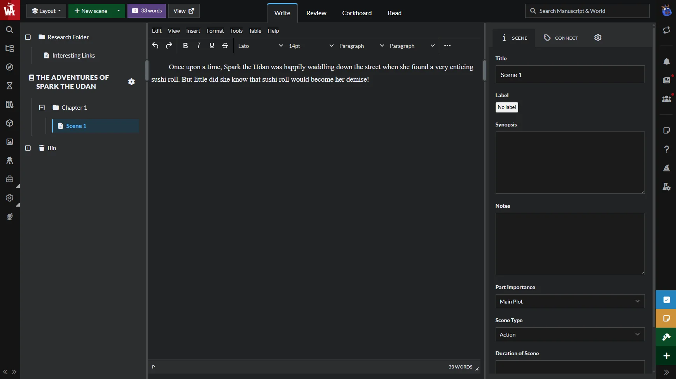Open the Insert menu

point(193,31)
